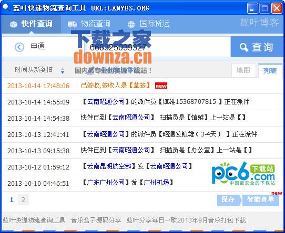Open the 蓝叶快递物流查询工具 footer link

point(34,220)
